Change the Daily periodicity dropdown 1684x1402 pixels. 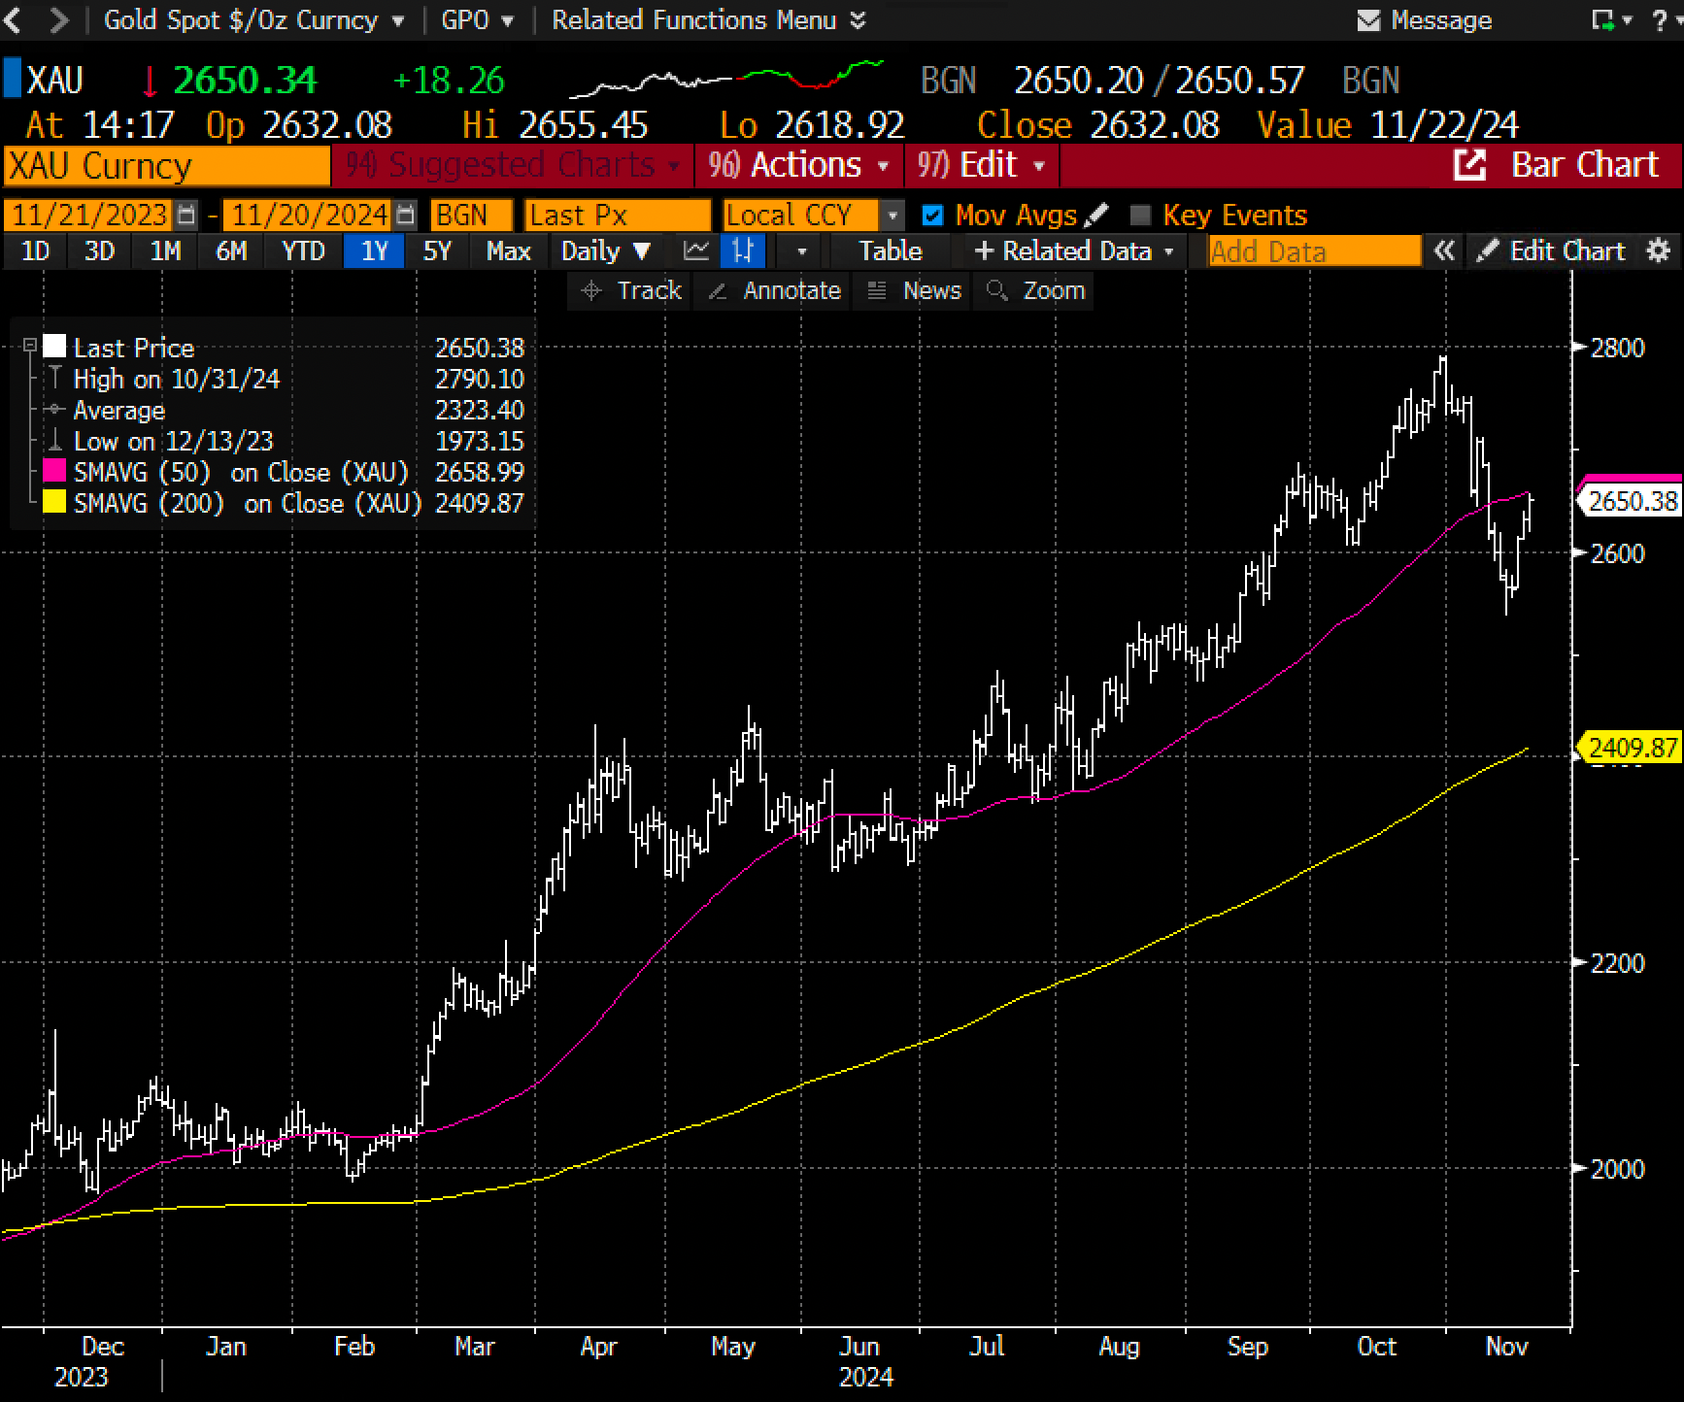click(x=606, y=251)
